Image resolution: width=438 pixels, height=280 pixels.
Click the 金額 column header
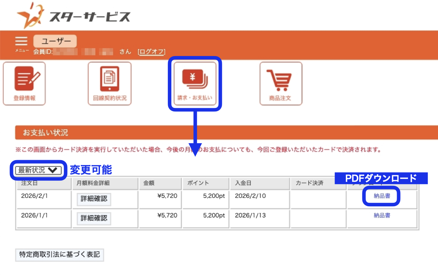(x=160, y=183)
